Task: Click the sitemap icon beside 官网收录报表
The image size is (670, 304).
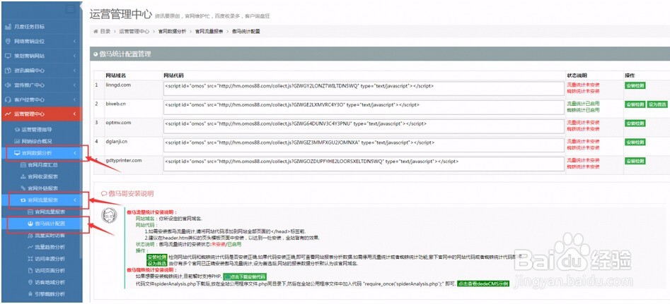Action: (x=23, y=176)
